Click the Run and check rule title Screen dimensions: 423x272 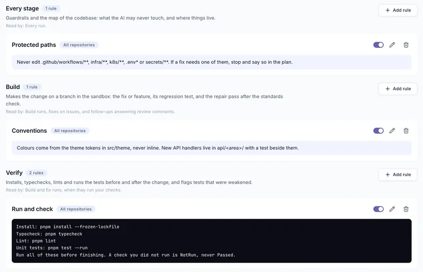point(32,209)
